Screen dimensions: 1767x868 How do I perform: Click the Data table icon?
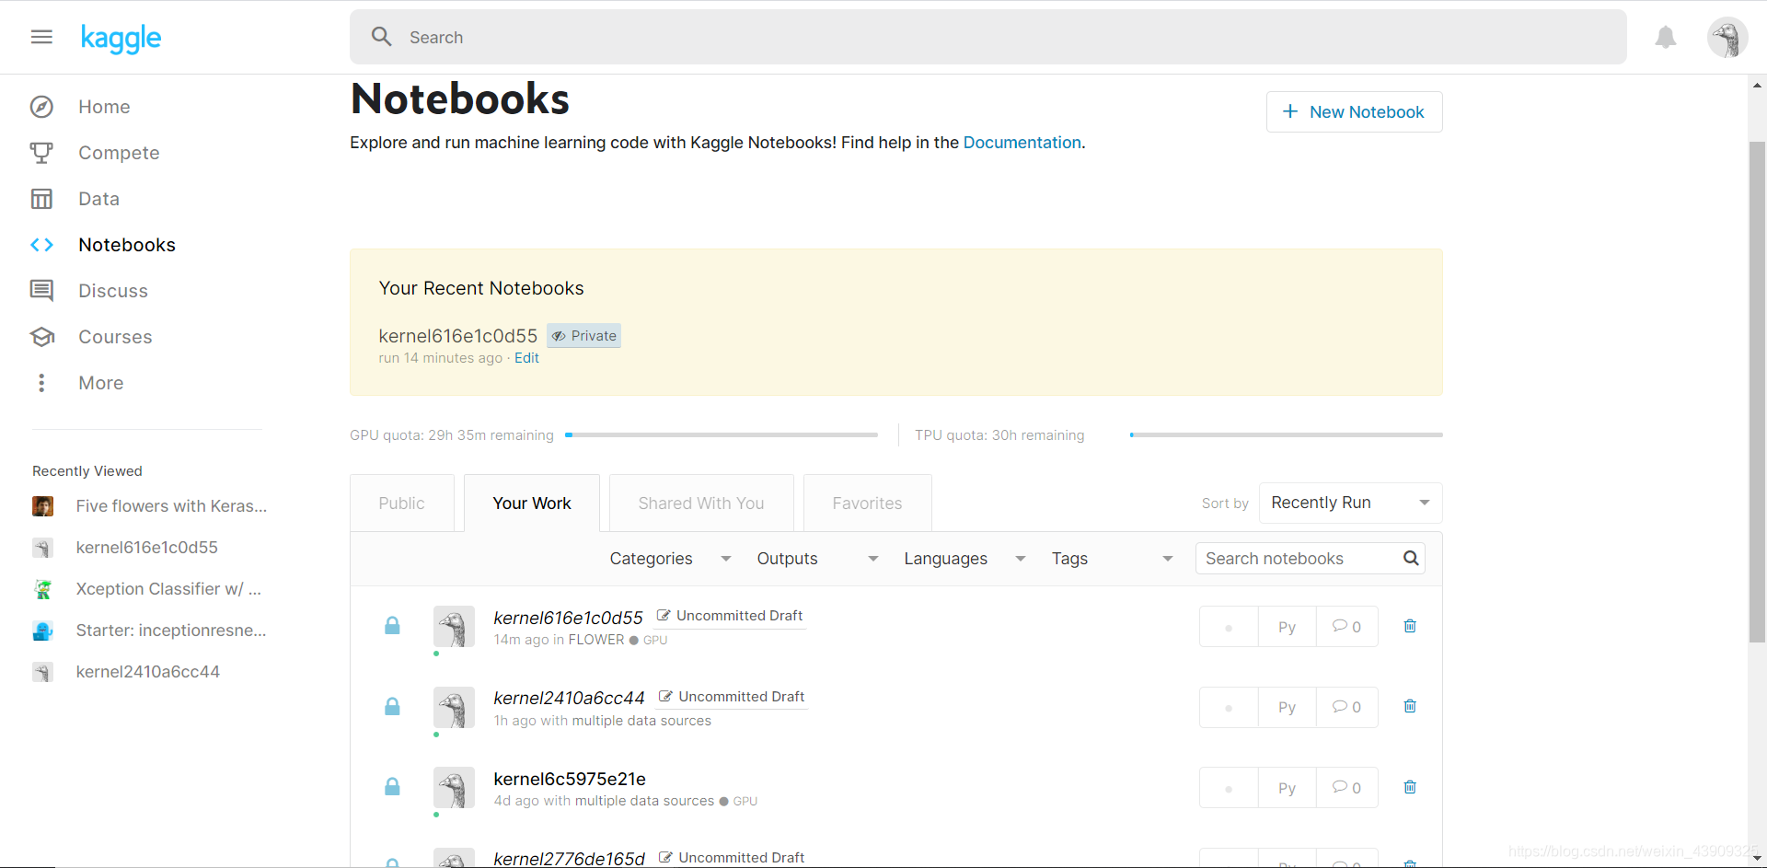(x=41, y=199)
